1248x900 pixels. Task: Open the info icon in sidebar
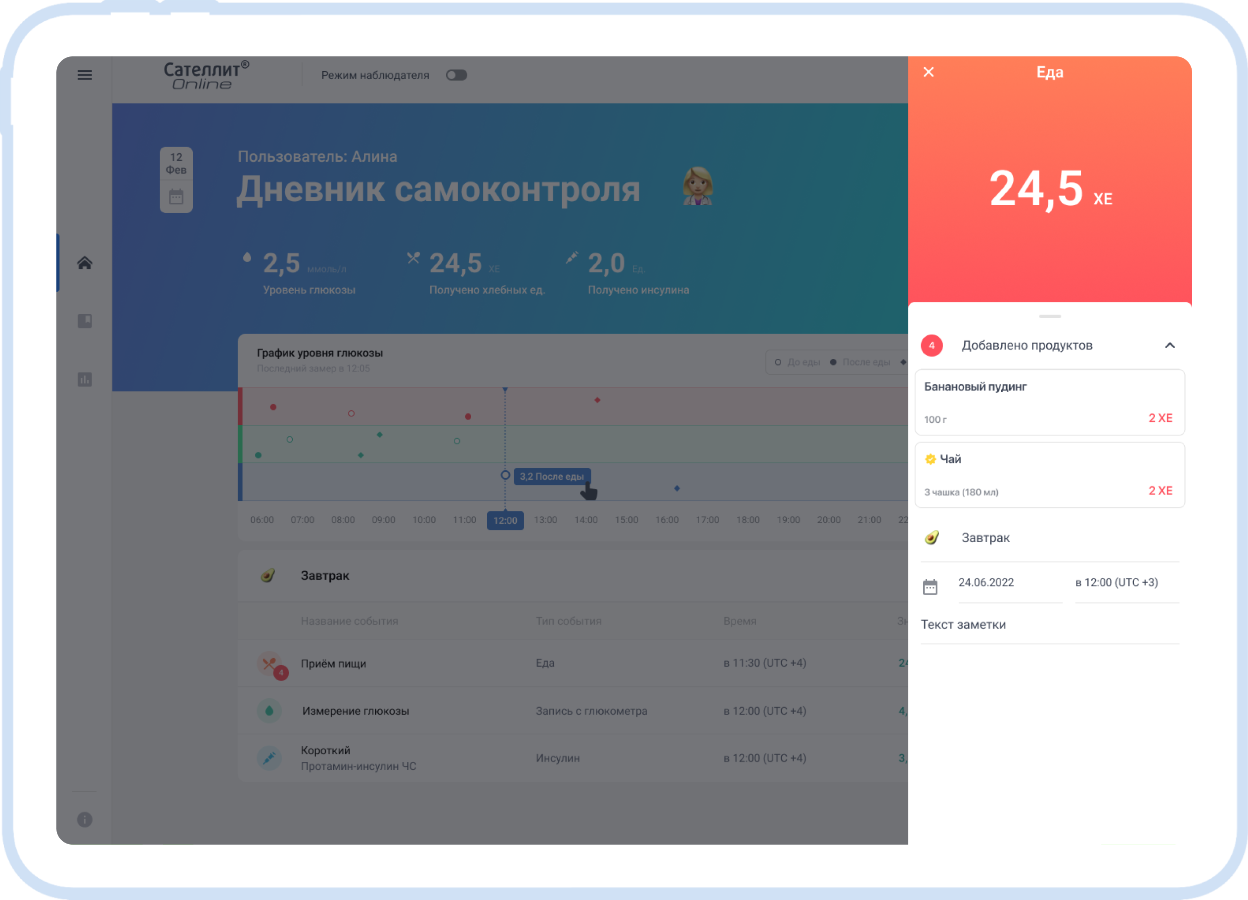(x=85, y=819)
